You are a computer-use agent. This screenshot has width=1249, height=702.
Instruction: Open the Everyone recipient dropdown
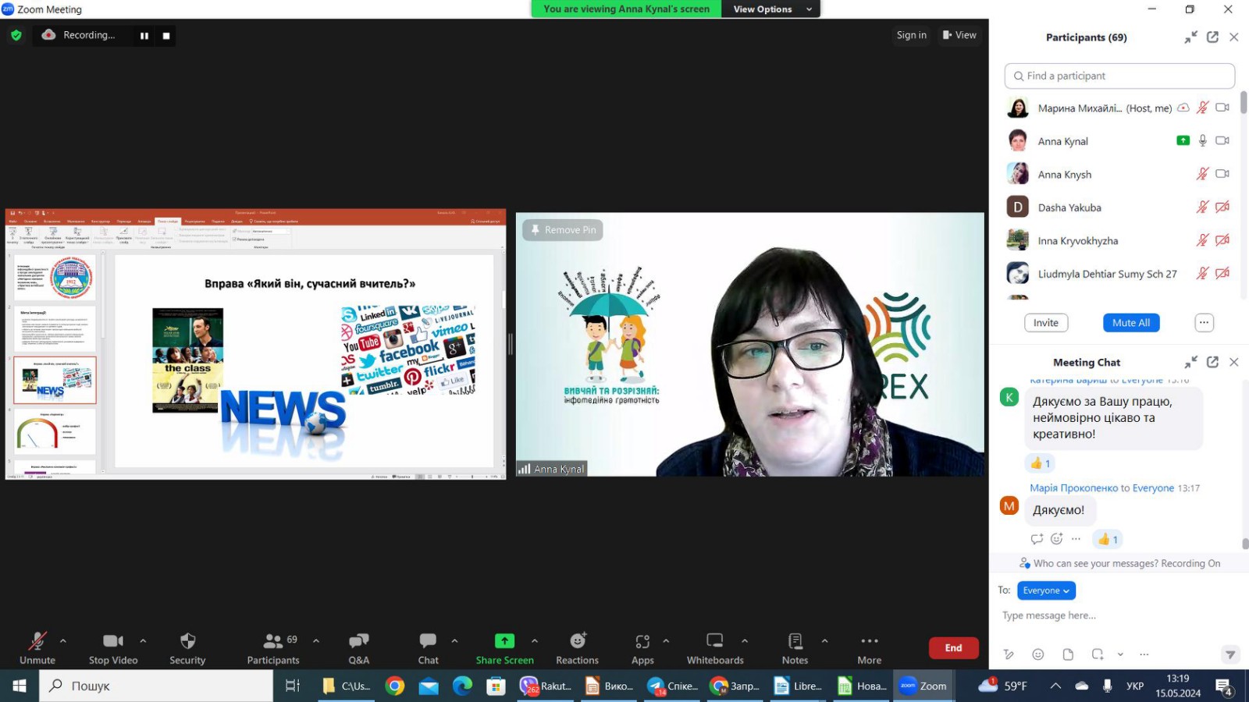click(1046, 590)
